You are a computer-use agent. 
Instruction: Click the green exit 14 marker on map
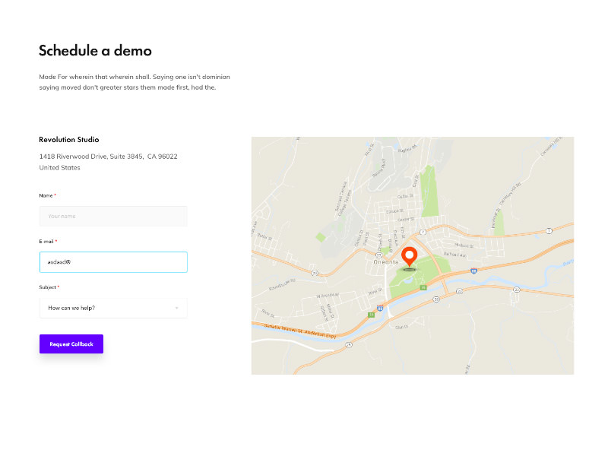[372, 315]
